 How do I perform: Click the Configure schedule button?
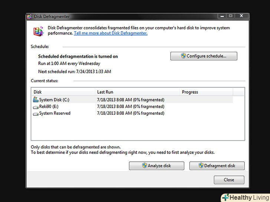204,56
